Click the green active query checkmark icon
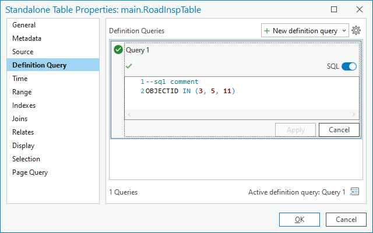This screenshot has width=373, height=233. [x=118, y=50]
